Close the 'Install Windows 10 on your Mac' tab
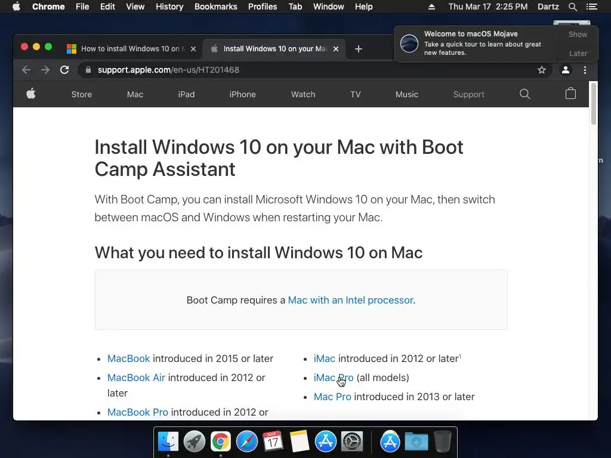611x458 pixels. tap(336, 49)
